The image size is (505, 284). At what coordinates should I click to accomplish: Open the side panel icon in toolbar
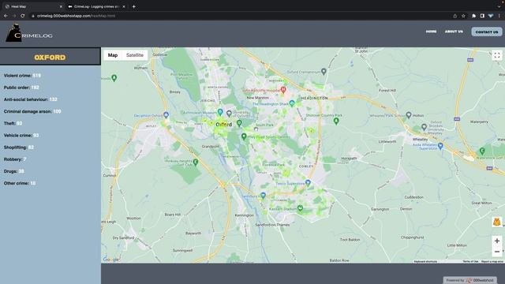click(482, 16)
